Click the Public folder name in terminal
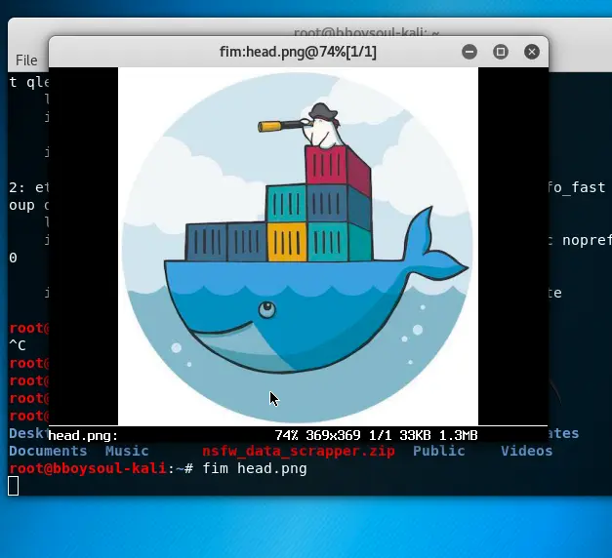The height and width of the screenshot is (558, 612). pos(438,451)
